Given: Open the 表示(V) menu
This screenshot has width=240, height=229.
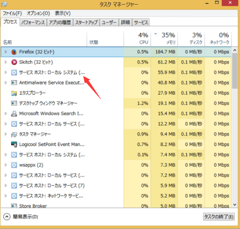Looking at the screenshot, I should pos(62,13).
